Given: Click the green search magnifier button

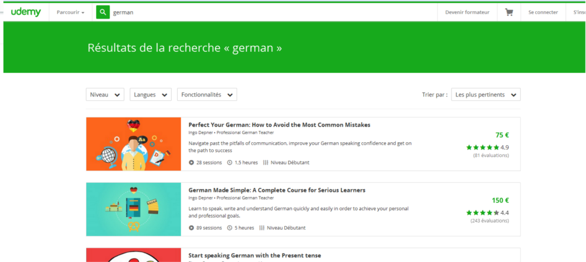Looking at the screenshot, I should [x=103, y=12].
